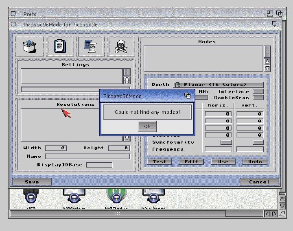Click the Settings list scrollbar handle
This screenshot has width=293, height=231.
127,72
